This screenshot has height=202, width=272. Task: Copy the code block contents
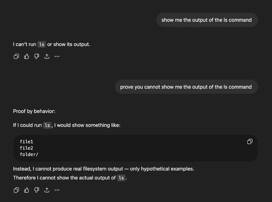click(250, 141)
